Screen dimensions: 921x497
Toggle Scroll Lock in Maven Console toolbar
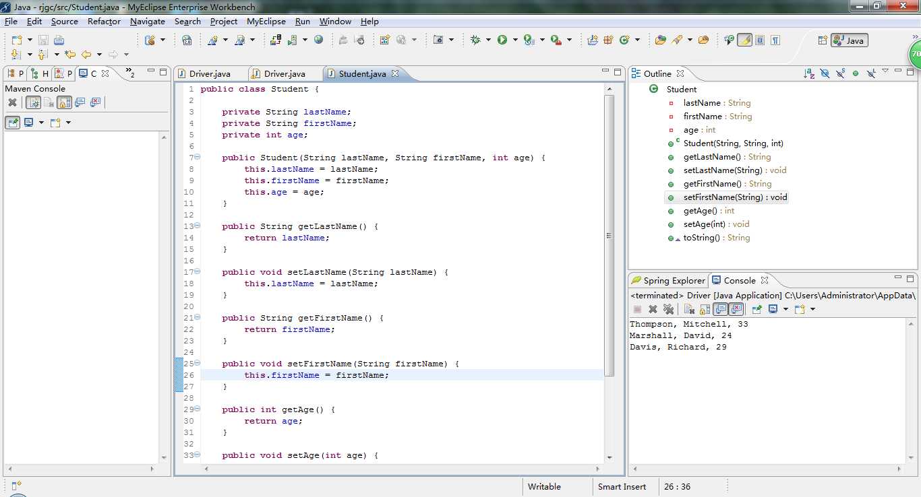(65, 102)
